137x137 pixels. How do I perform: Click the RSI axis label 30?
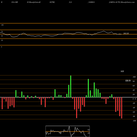(x=2, y=40)
